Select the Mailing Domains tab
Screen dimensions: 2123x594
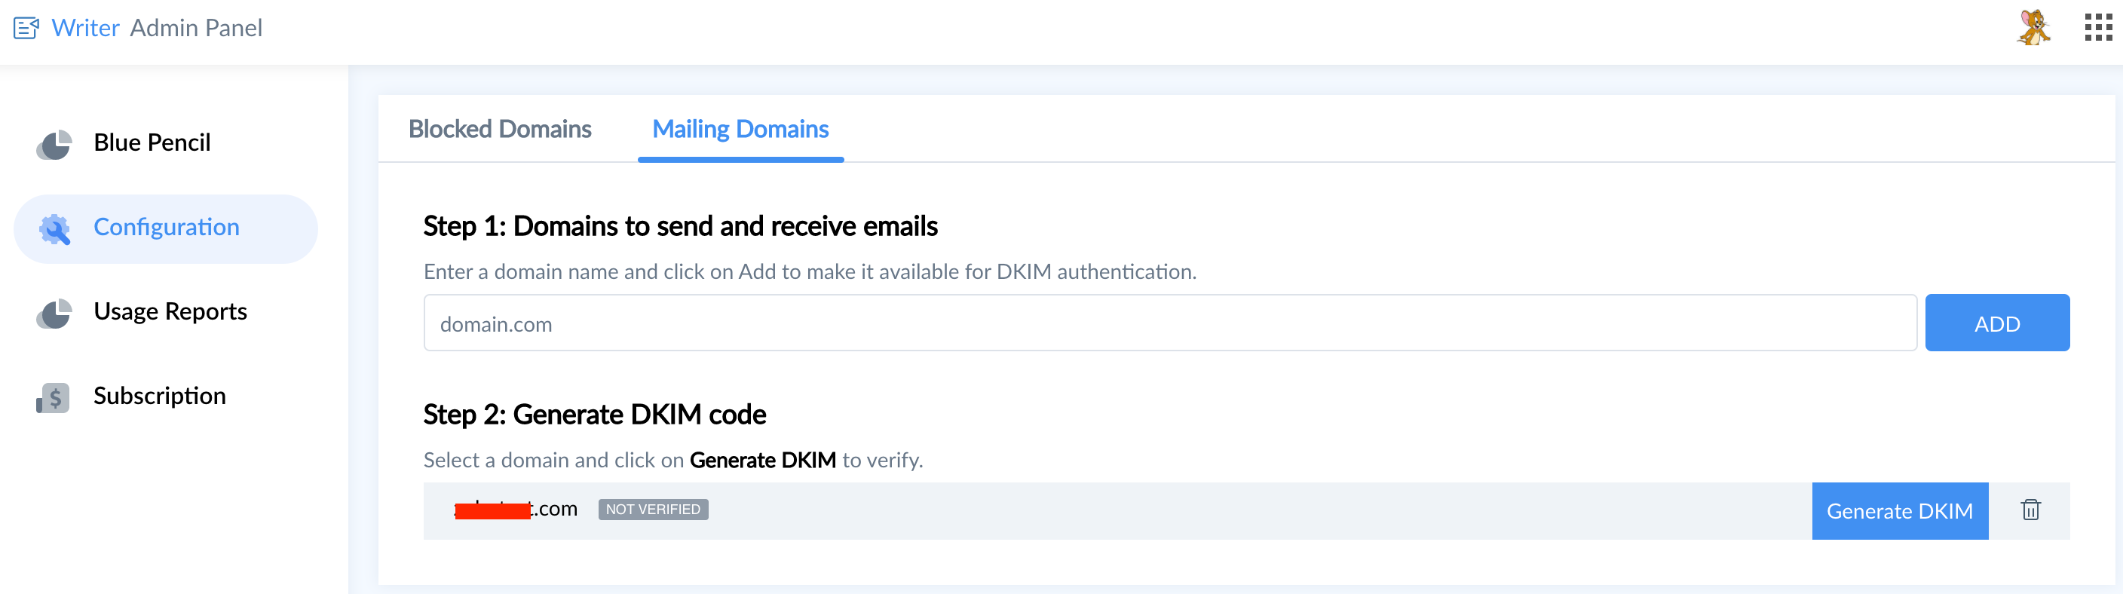tap(740, 130)
